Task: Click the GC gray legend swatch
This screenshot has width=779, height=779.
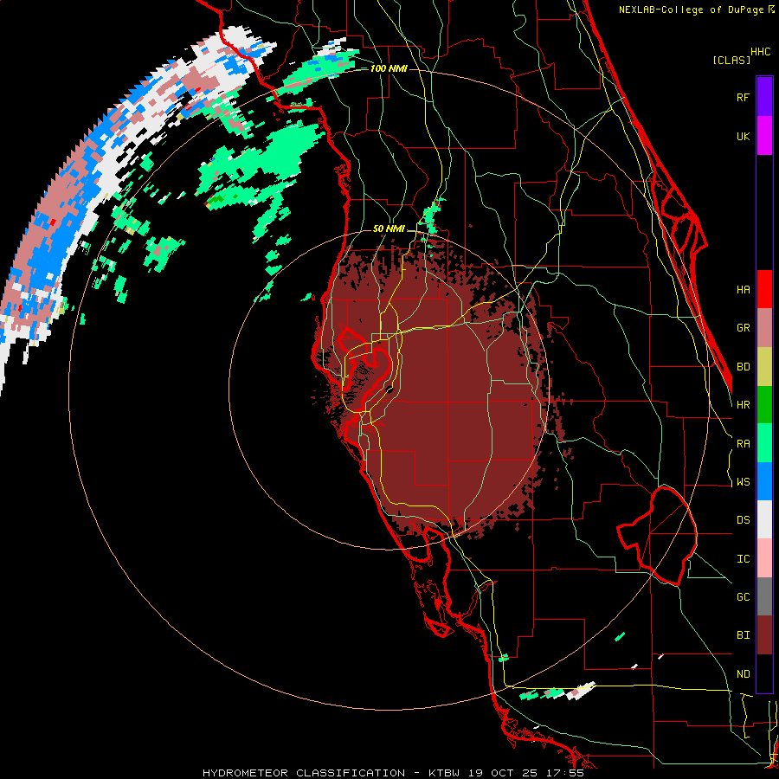Action: coord(764,596)
